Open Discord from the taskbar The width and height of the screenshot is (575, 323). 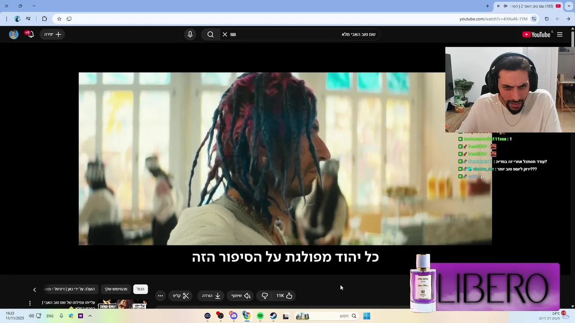pyautogui.click(x=234, y=316)
